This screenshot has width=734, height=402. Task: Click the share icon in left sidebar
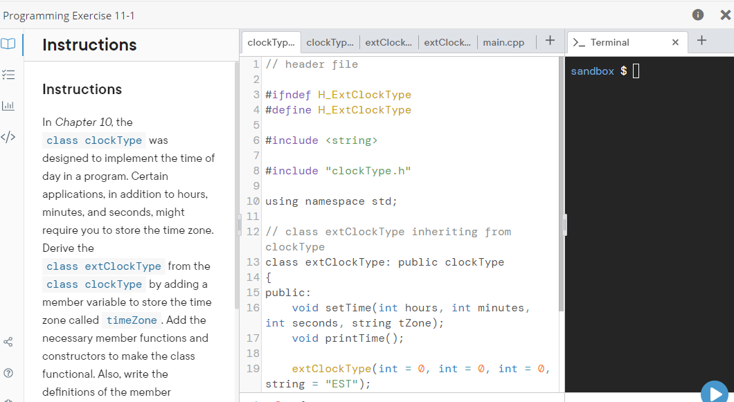click(8, 342)
